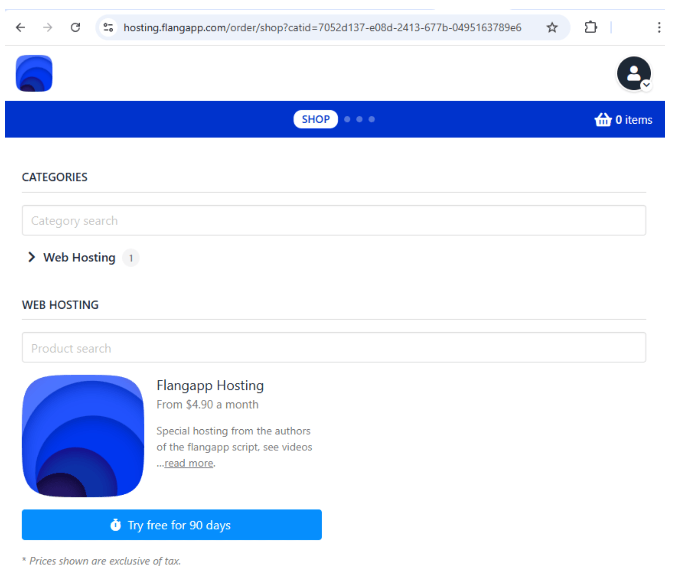
Task: Go forward to the next page
Action: 48,27
